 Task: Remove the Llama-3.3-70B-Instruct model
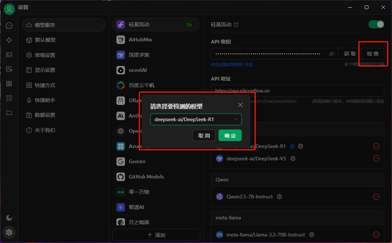(376, 235)
